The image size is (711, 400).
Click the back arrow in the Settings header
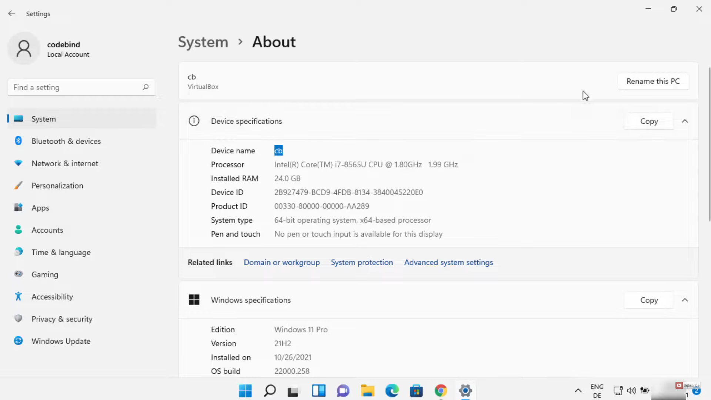click(x=11, y=14)
